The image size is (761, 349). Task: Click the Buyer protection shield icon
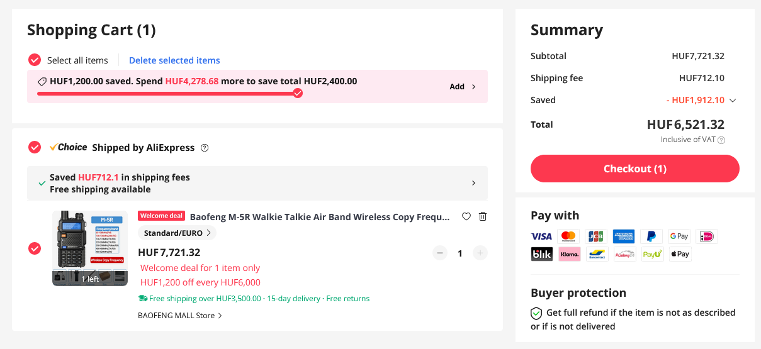click(x=536, y=313)
